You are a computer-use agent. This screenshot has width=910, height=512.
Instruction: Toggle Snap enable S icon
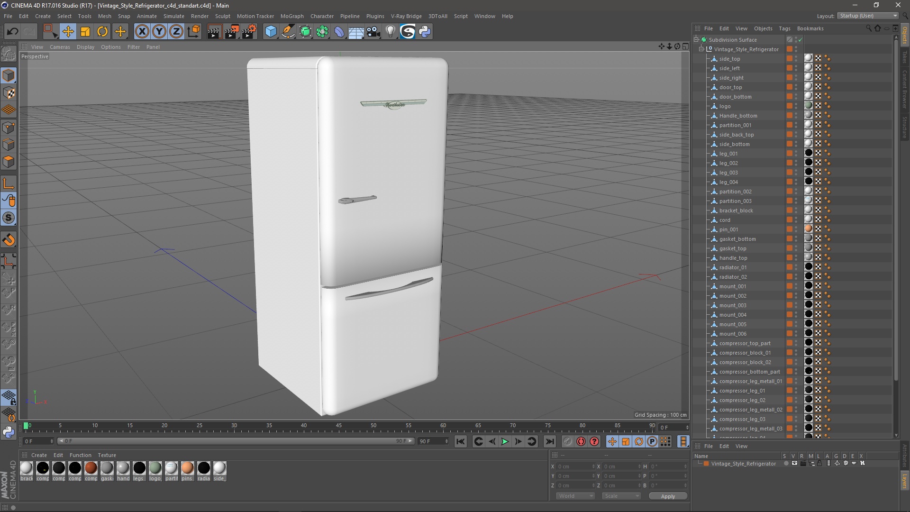click(9, 218)
